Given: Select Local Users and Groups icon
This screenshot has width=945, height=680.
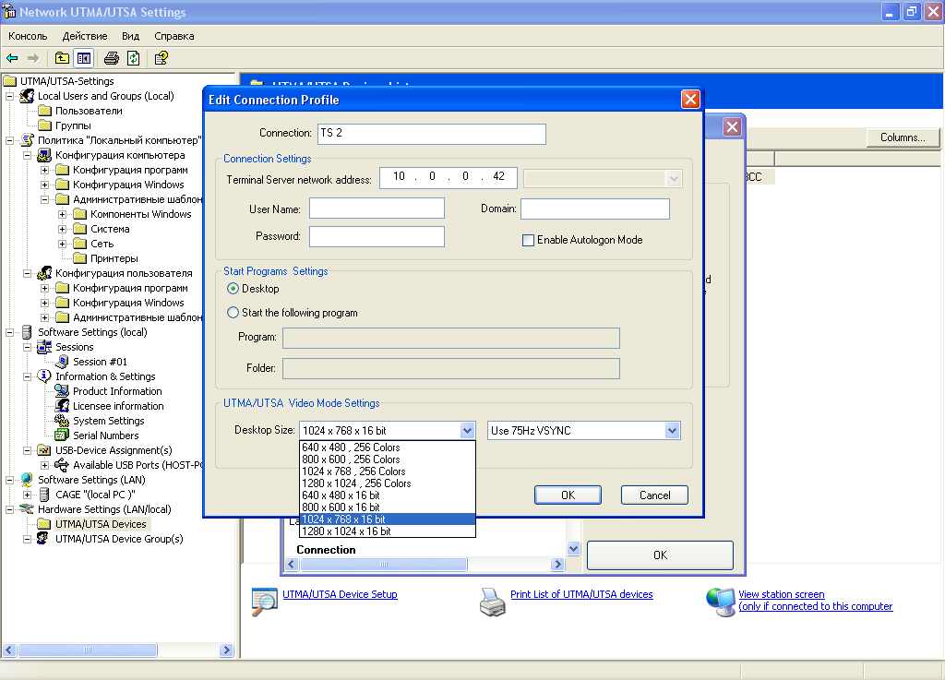Looking at the screenshot, I should coord(27,96).
